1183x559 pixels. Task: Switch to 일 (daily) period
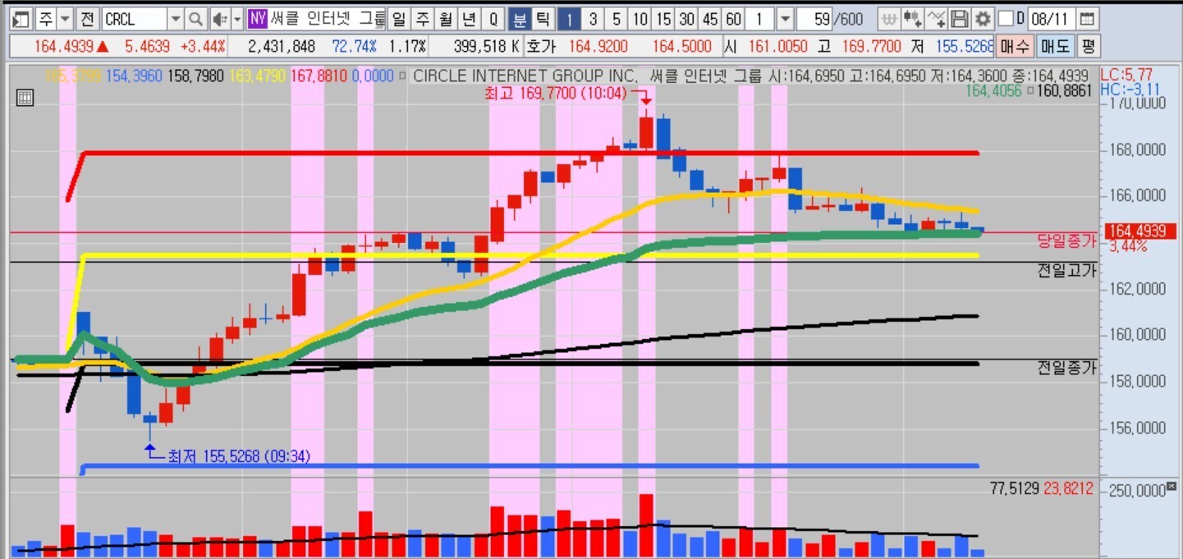click(398, 18)
